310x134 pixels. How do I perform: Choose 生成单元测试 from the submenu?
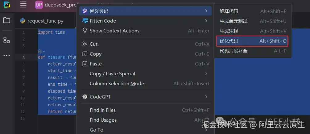click(234, 21)
